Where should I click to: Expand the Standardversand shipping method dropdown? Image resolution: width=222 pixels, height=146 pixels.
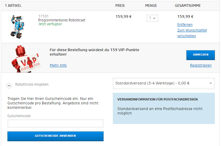pyautogui.click(x=164, y=83)
